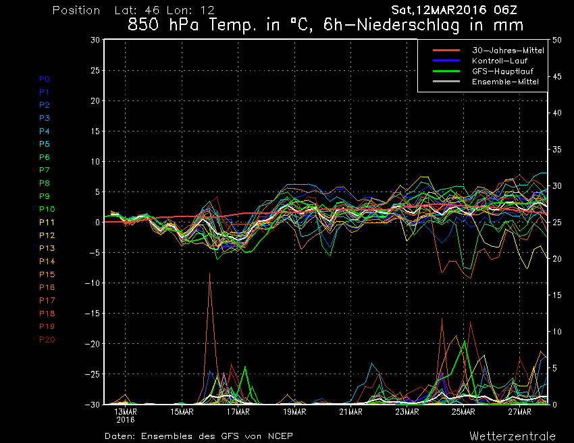Select the P0 ensemble member label
This screenshot has height=443, width=574.
[45, 79]
